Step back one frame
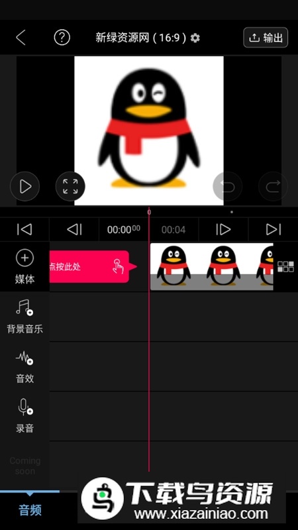The image size is (298, 530). pos(74,229)
